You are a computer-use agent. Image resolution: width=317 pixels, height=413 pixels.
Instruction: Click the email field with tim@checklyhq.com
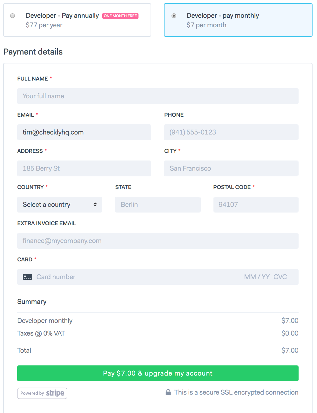pos(84,132)
